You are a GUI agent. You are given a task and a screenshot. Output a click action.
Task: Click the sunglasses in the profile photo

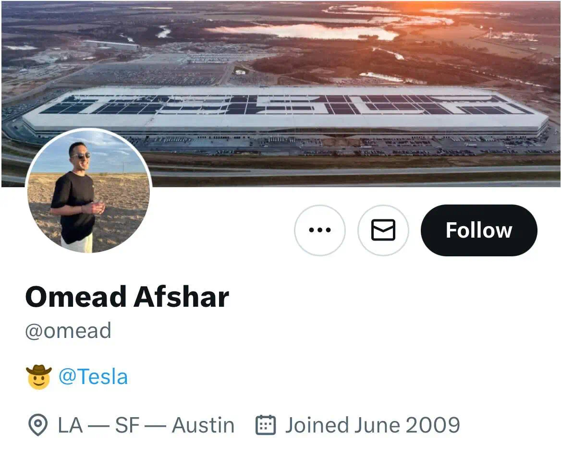point(82,156)
